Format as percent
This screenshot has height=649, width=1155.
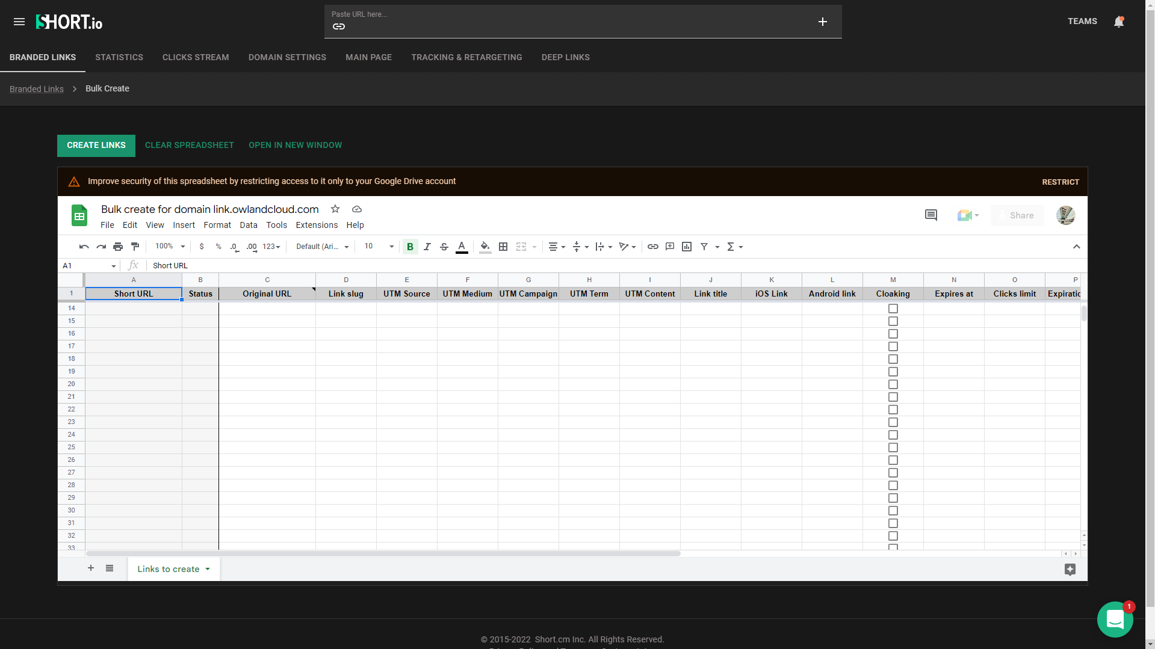tap(218, 247)
